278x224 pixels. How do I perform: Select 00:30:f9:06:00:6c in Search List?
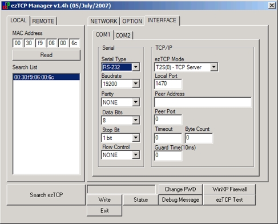click(46, 77)
